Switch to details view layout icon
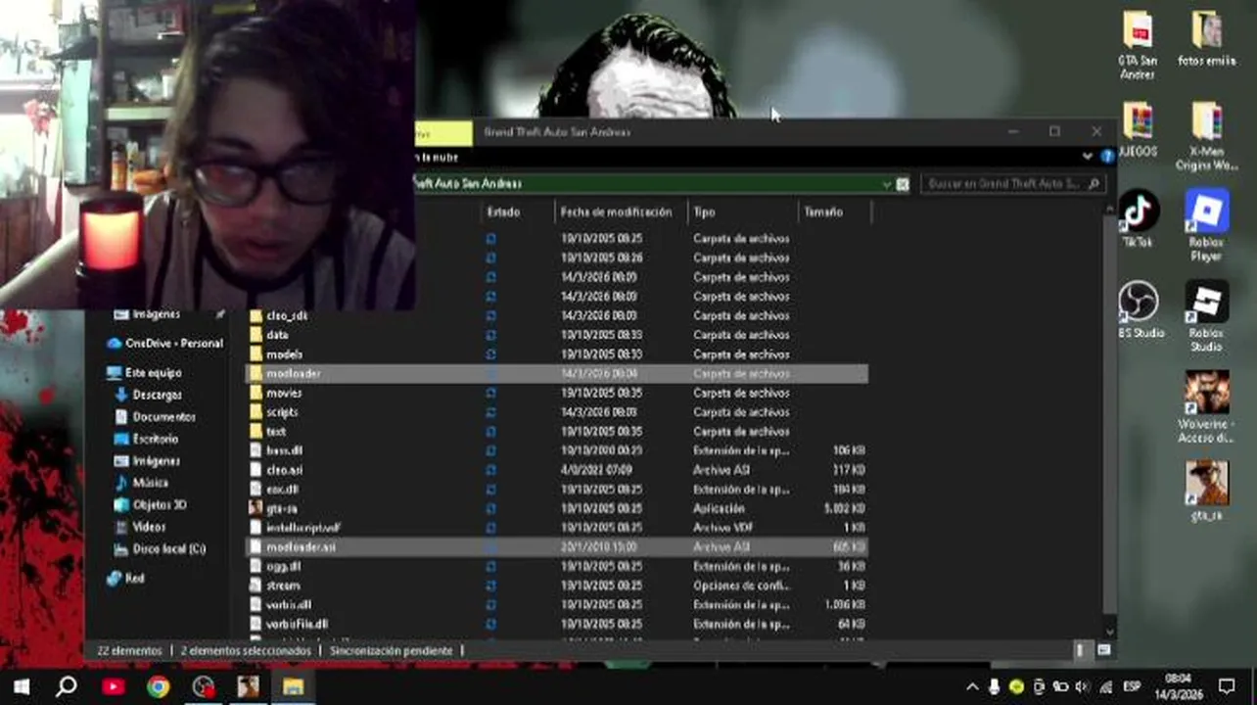 coord(1081,650)
